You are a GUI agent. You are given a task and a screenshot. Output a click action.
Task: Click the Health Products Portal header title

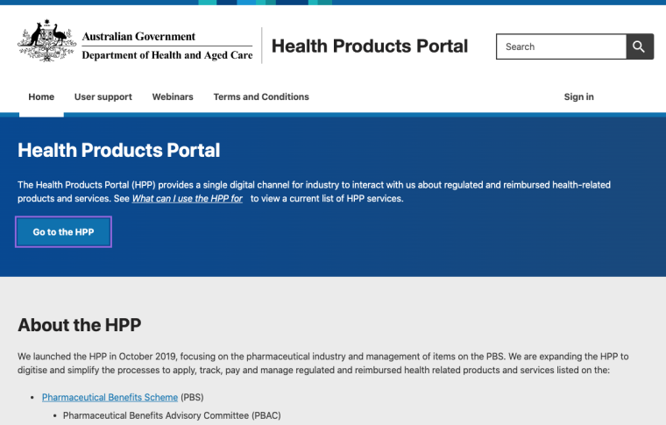click(370, 46)
